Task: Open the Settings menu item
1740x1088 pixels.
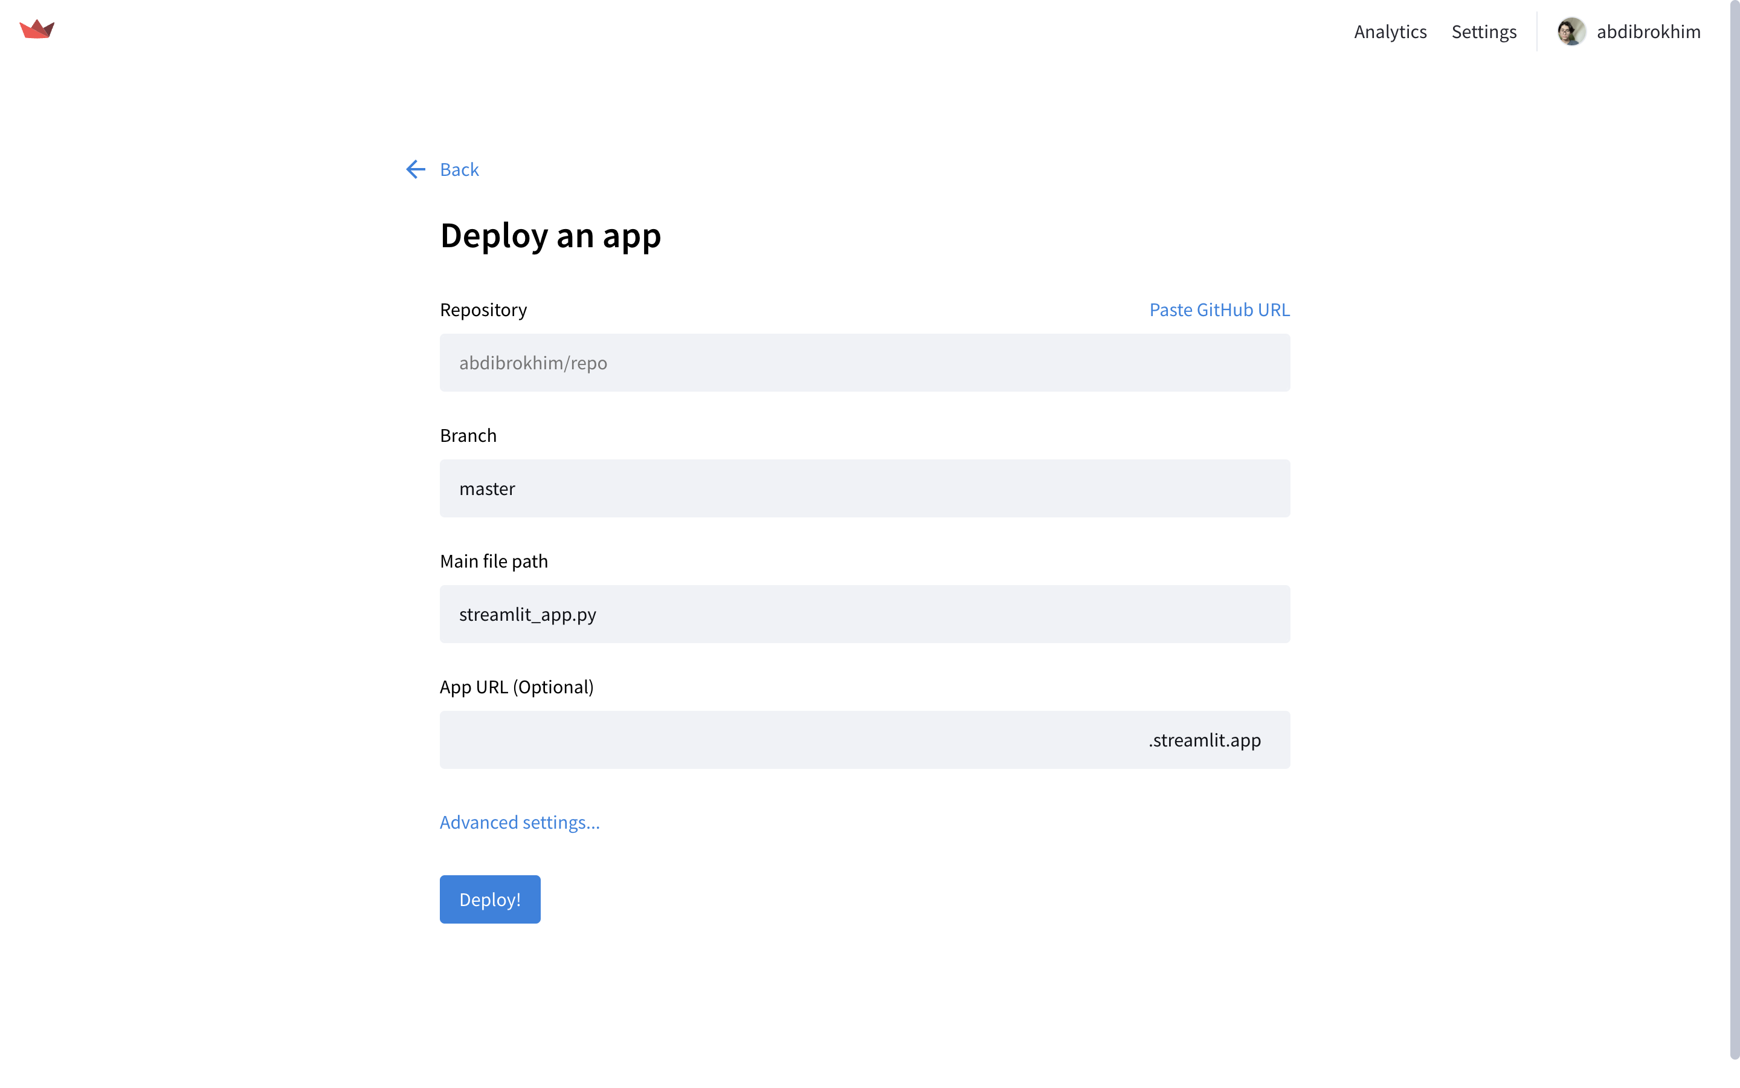Action: click(x=1483, y=31)
